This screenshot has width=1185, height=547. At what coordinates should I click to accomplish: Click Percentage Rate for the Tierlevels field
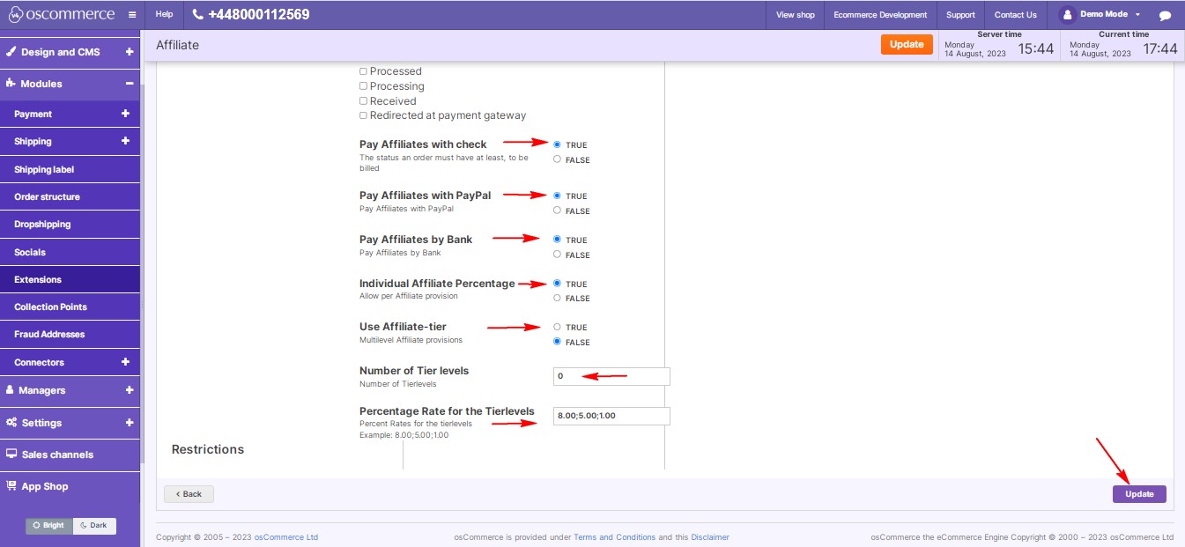611,416
